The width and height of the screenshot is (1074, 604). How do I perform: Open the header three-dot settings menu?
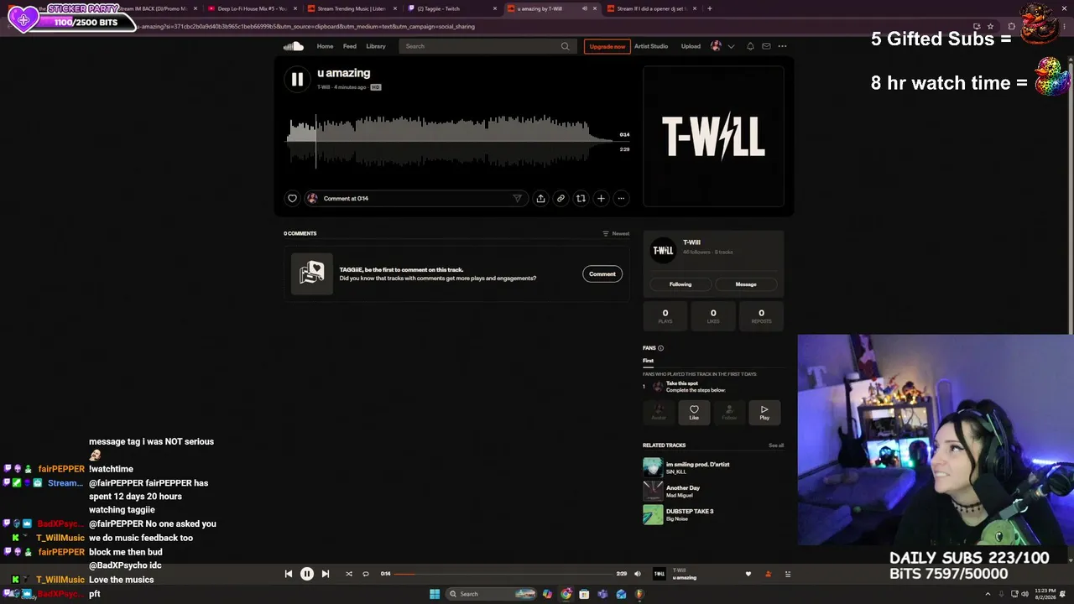[x=782, y=46]
